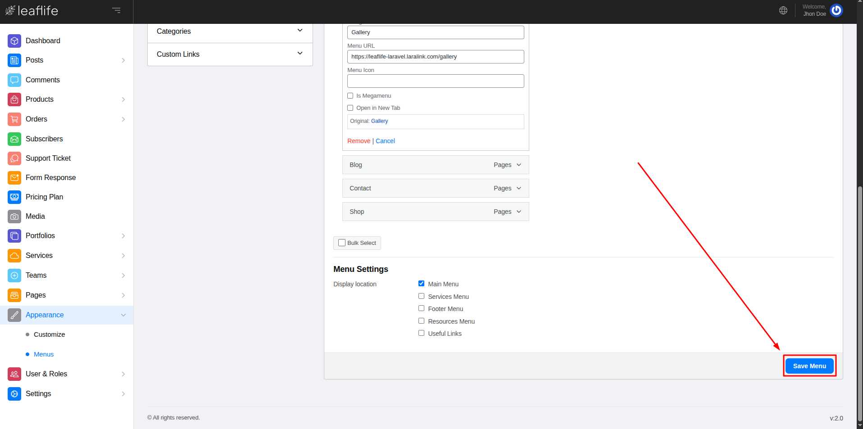This screenshot has width=863, height=429.
Task: Click the Form Response icon
Action: point(14,178)
